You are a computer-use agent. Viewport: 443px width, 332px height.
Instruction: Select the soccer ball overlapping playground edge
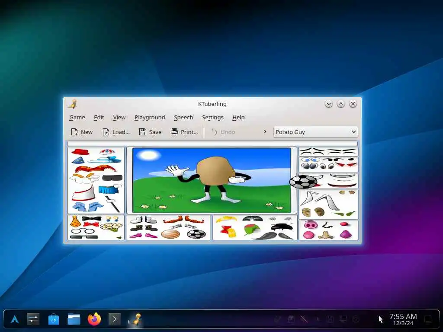coord(303,182)
